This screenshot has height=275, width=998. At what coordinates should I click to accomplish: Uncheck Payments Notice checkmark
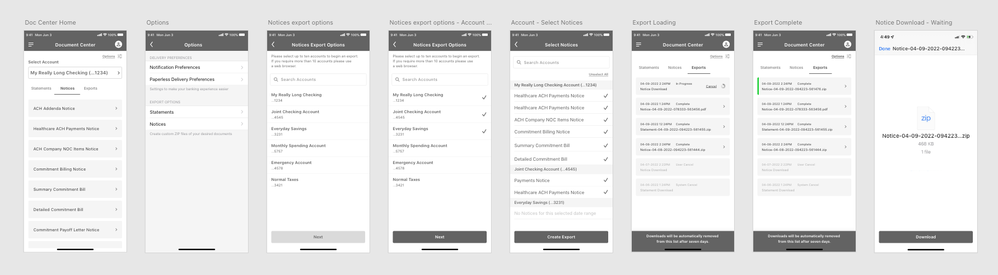[605, 180]
